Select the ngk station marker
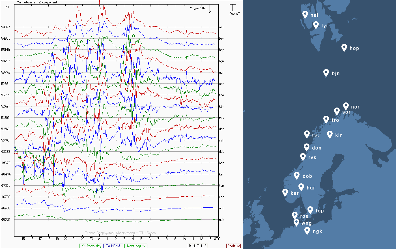The image size is (396, 249). pyautogui.click(x=307, y=231)
